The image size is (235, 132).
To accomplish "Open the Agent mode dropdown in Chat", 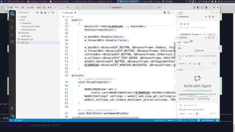I will [183, 114].
